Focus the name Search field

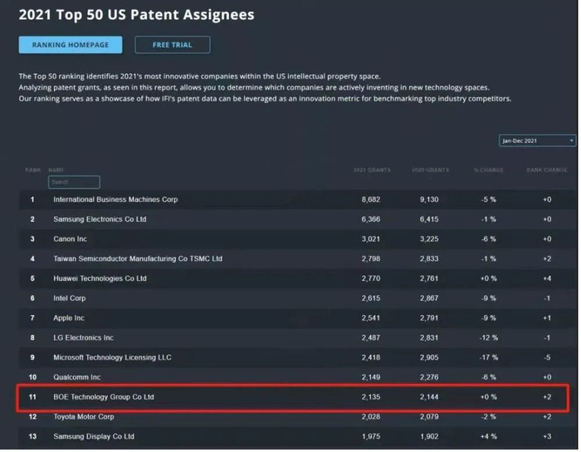coord(74,182)
